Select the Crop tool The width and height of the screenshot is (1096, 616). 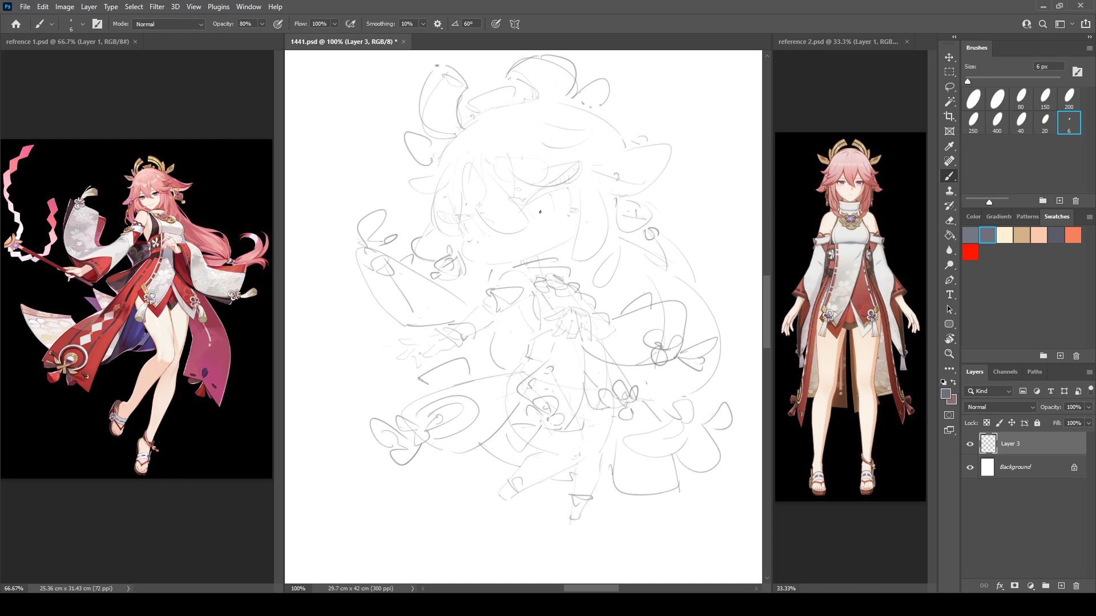click(949, 116)
